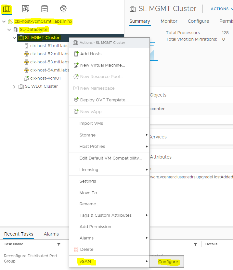Click New vApp icon in menu
233x270 pixels.
point(76,111)
